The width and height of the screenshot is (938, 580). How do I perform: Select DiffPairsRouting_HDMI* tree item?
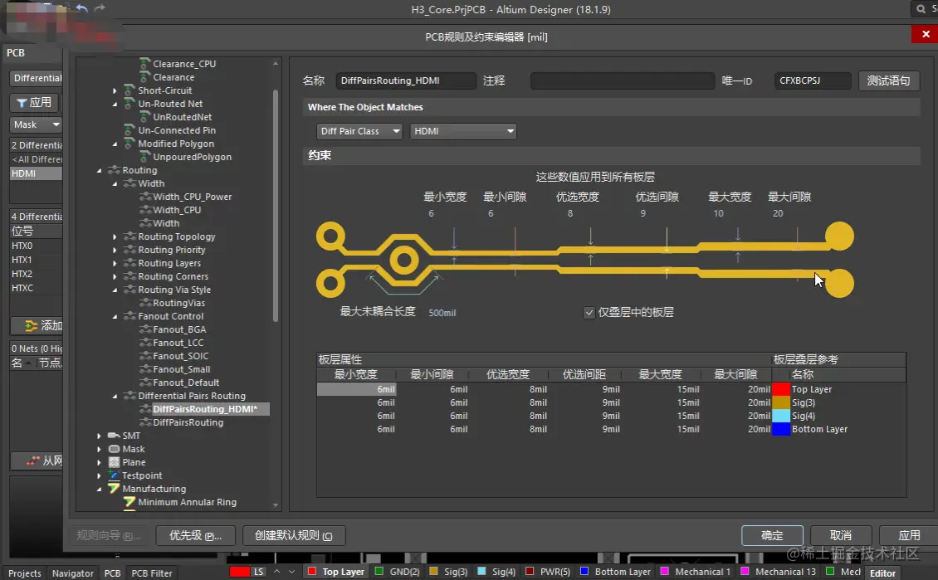204,409
